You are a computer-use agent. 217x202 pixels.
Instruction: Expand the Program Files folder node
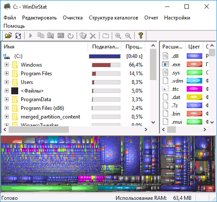(6, 73)
